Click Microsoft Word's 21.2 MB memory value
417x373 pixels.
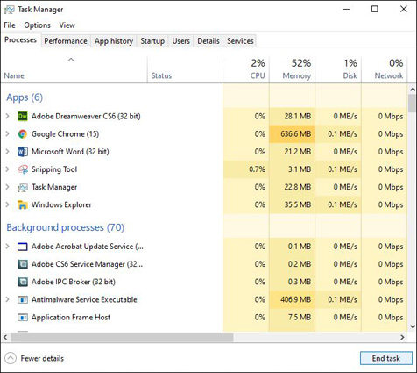coord(298,152)
